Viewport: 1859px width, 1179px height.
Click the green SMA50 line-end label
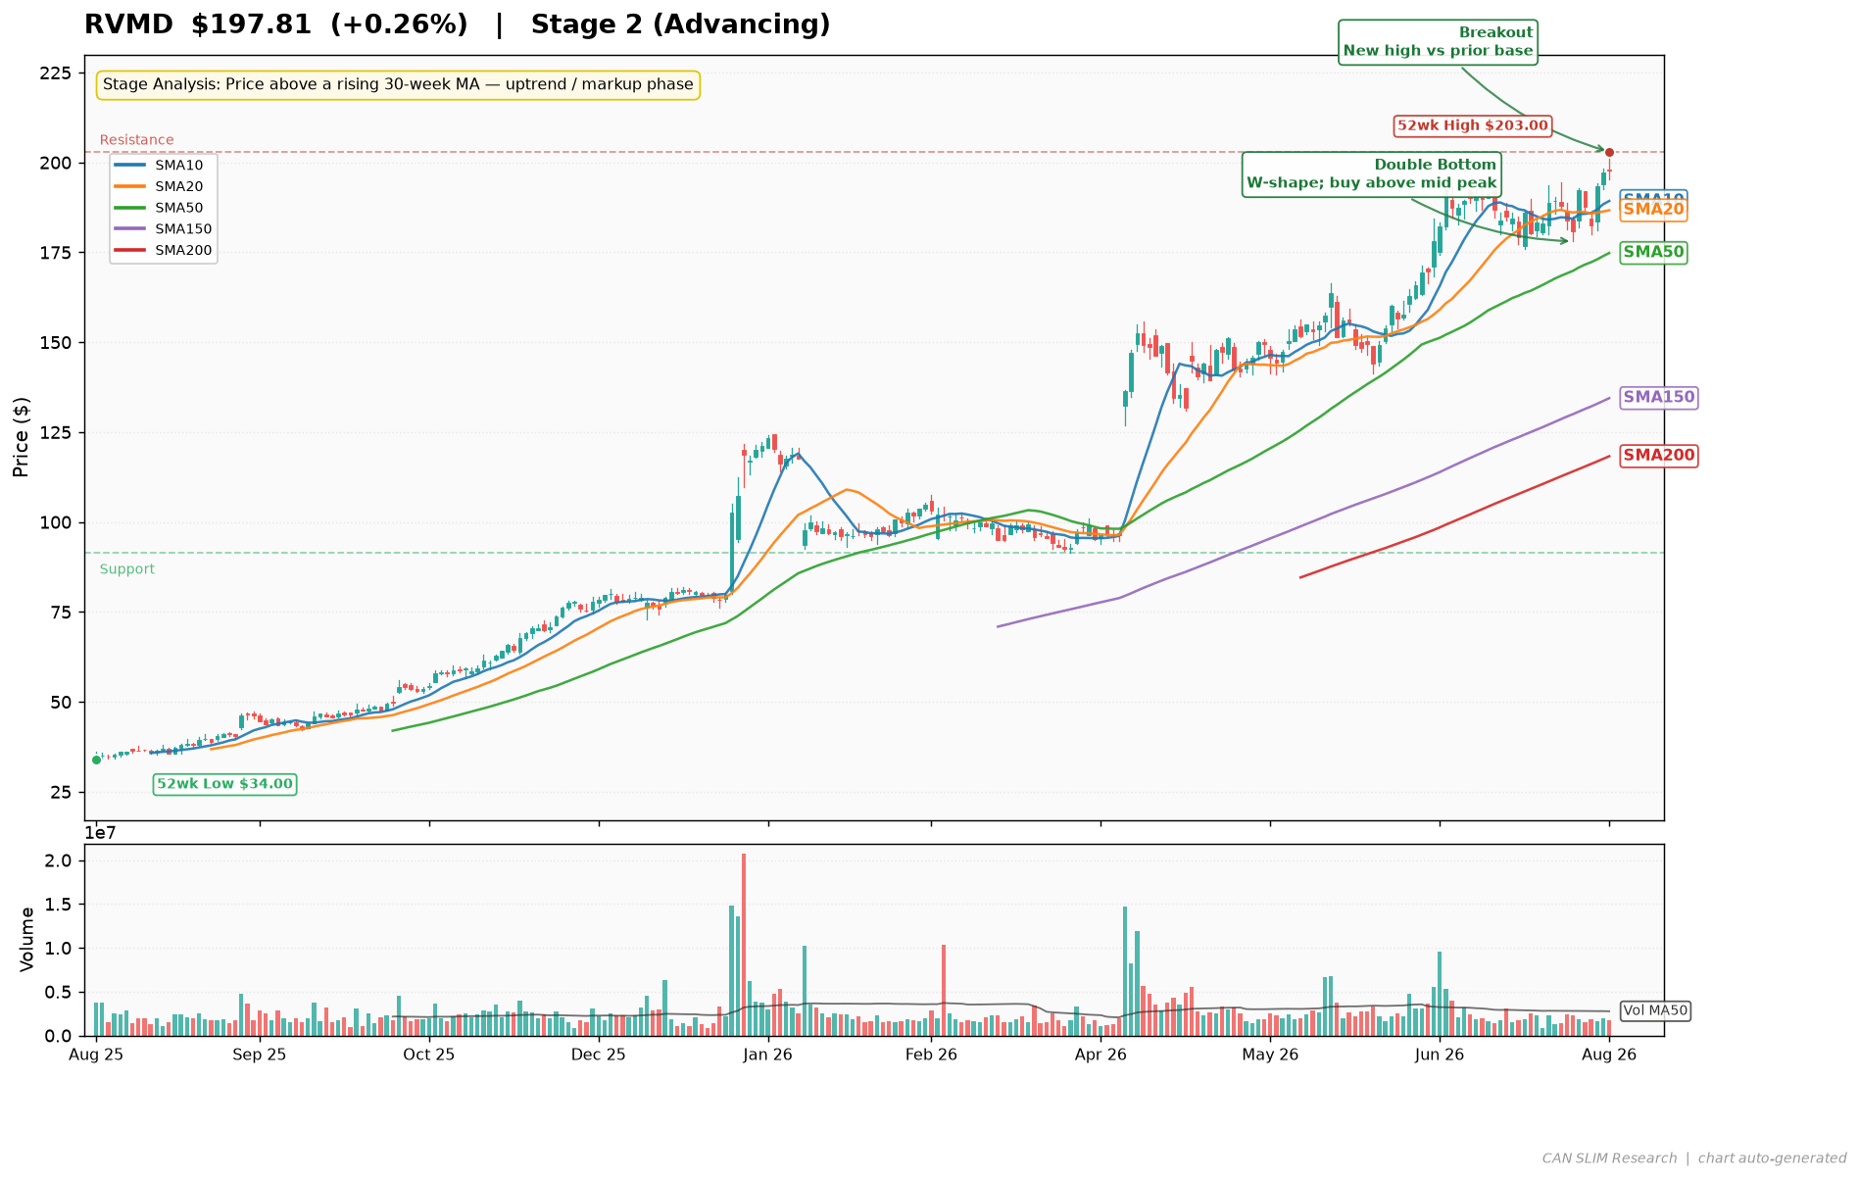click(x=1653, y=253)
